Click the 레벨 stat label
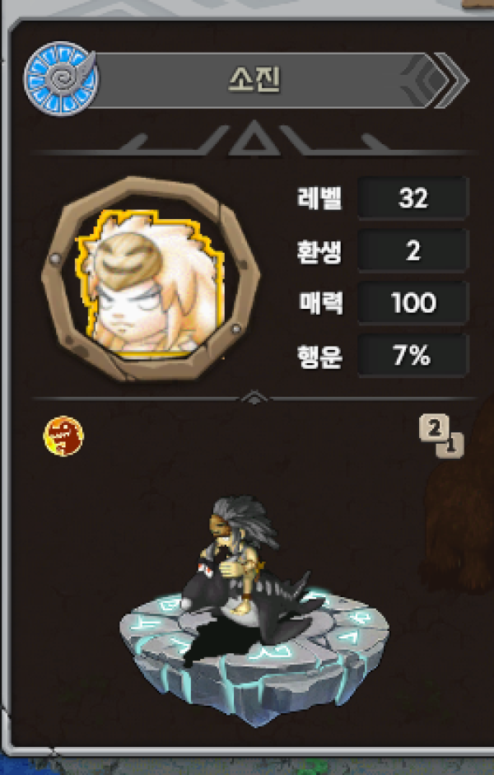 pyautogui.click(x=319, y=198)
